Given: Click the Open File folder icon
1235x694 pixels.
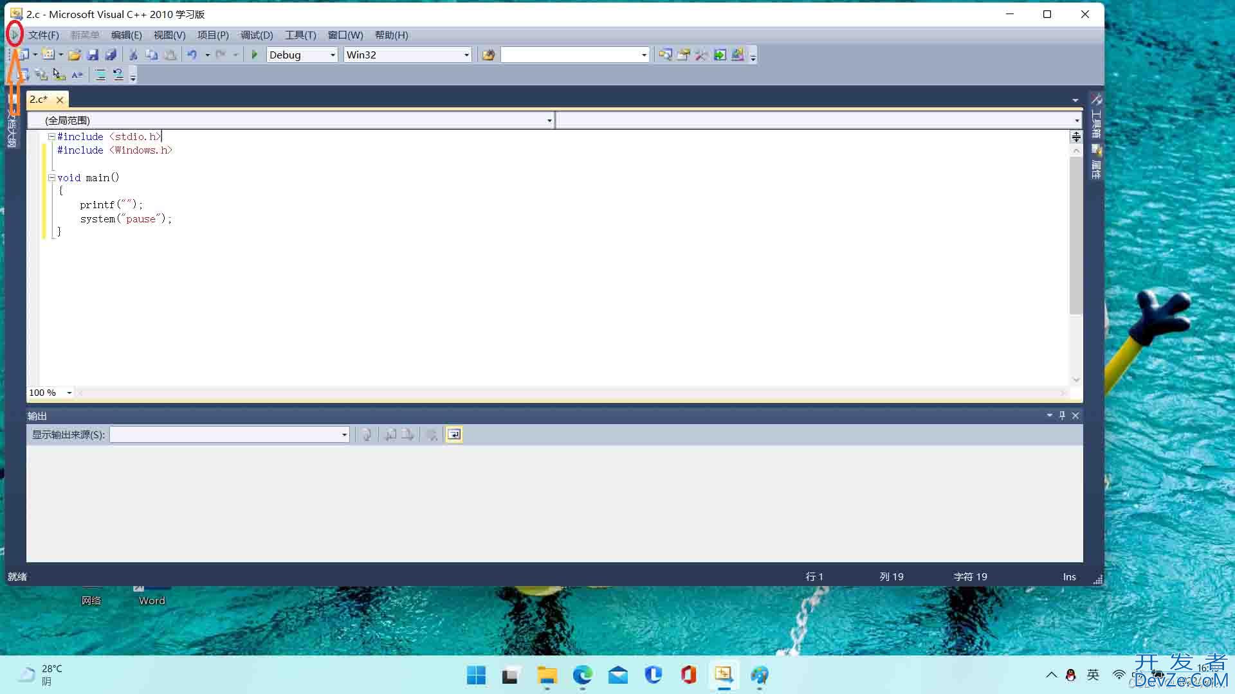Looking at the screenshot, I should click(x=75, y=55).
